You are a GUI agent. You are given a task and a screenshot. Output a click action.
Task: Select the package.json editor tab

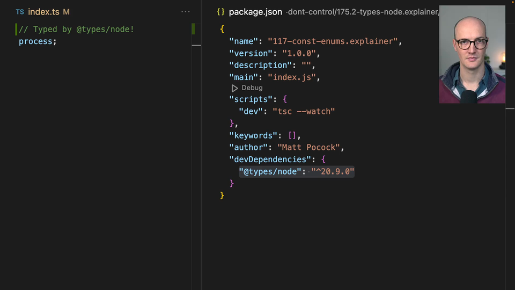255,12
